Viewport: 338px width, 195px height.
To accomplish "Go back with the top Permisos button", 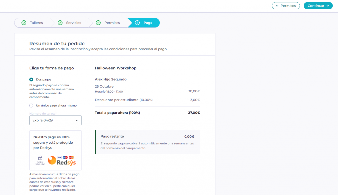I will pyautogui.click(x=286, y=6).
